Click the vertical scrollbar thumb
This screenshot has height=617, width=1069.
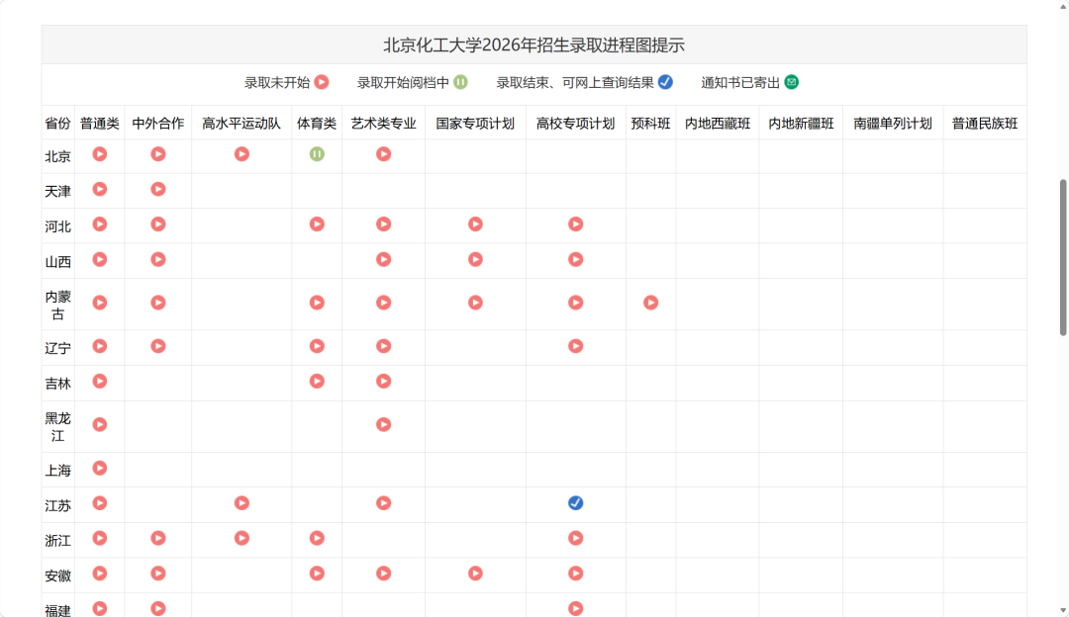coord(1063,257)
